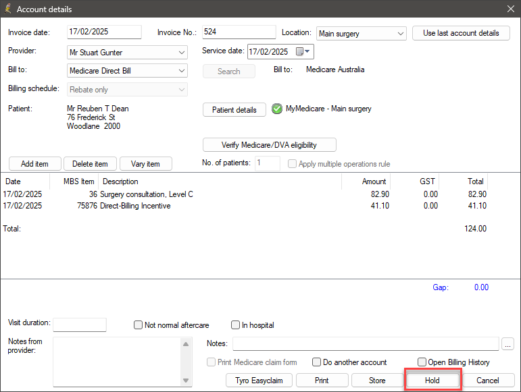Click Use last account details button
This screenshot has width=521, height=392.
pyautogui.click(x=461, y=33)
